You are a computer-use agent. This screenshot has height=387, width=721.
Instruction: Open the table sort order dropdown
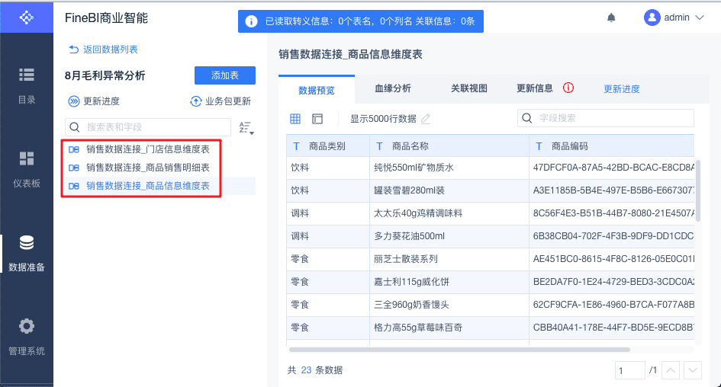[246, 127]
